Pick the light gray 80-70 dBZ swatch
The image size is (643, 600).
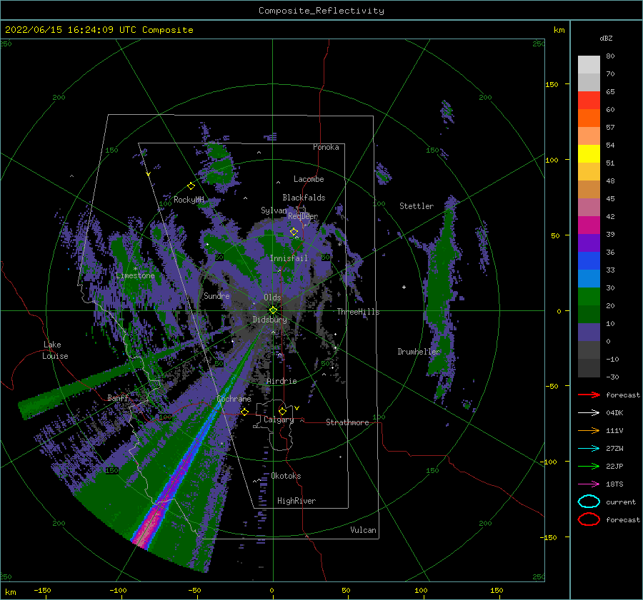[x=589, y=65]
